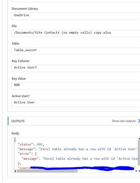Click the horizontal scrollbar thumb in body output
This screenshot has width=140, height=183.
(47, 171)
